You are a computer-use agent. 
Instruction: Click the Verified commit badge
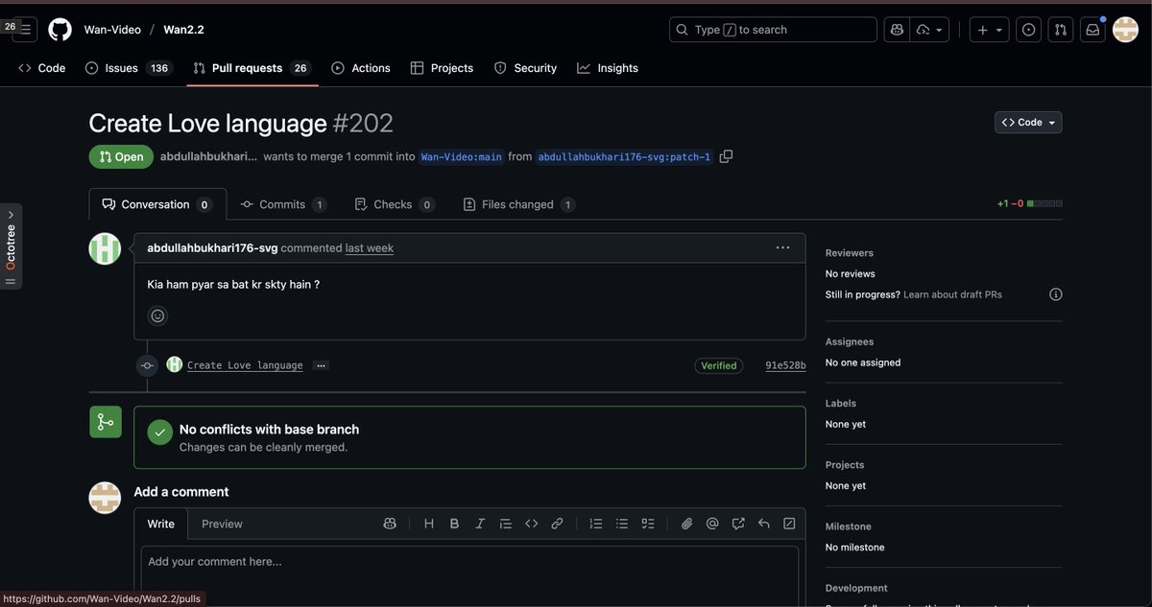(718, 365)
